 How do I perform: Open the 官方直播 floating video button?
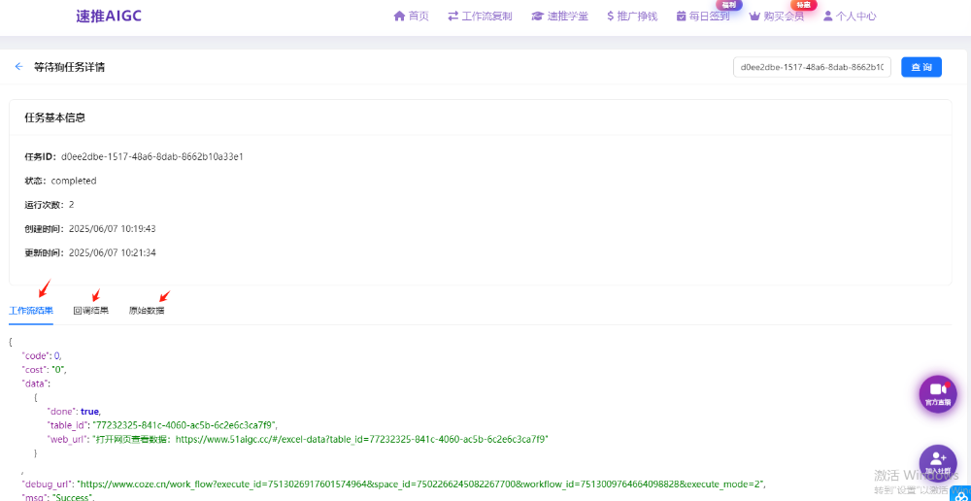coord(938,393)
